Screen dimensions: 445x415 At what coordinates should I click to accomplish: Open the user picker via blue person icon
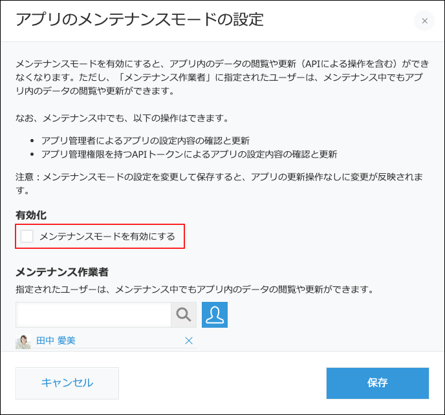coord(215,315)
